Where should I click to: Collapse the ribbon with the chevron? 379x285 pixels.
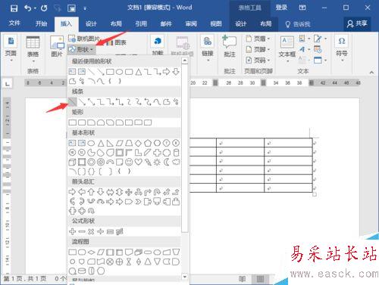coord(371,73)
